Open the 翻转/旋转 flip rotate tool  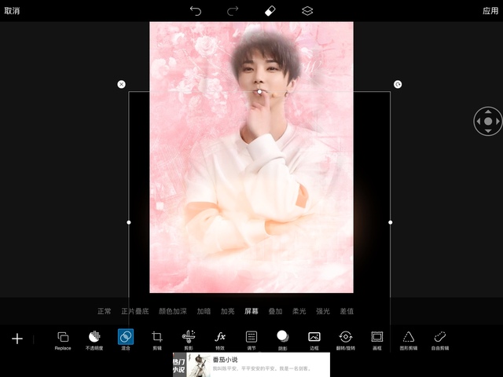tap(346, 339)
